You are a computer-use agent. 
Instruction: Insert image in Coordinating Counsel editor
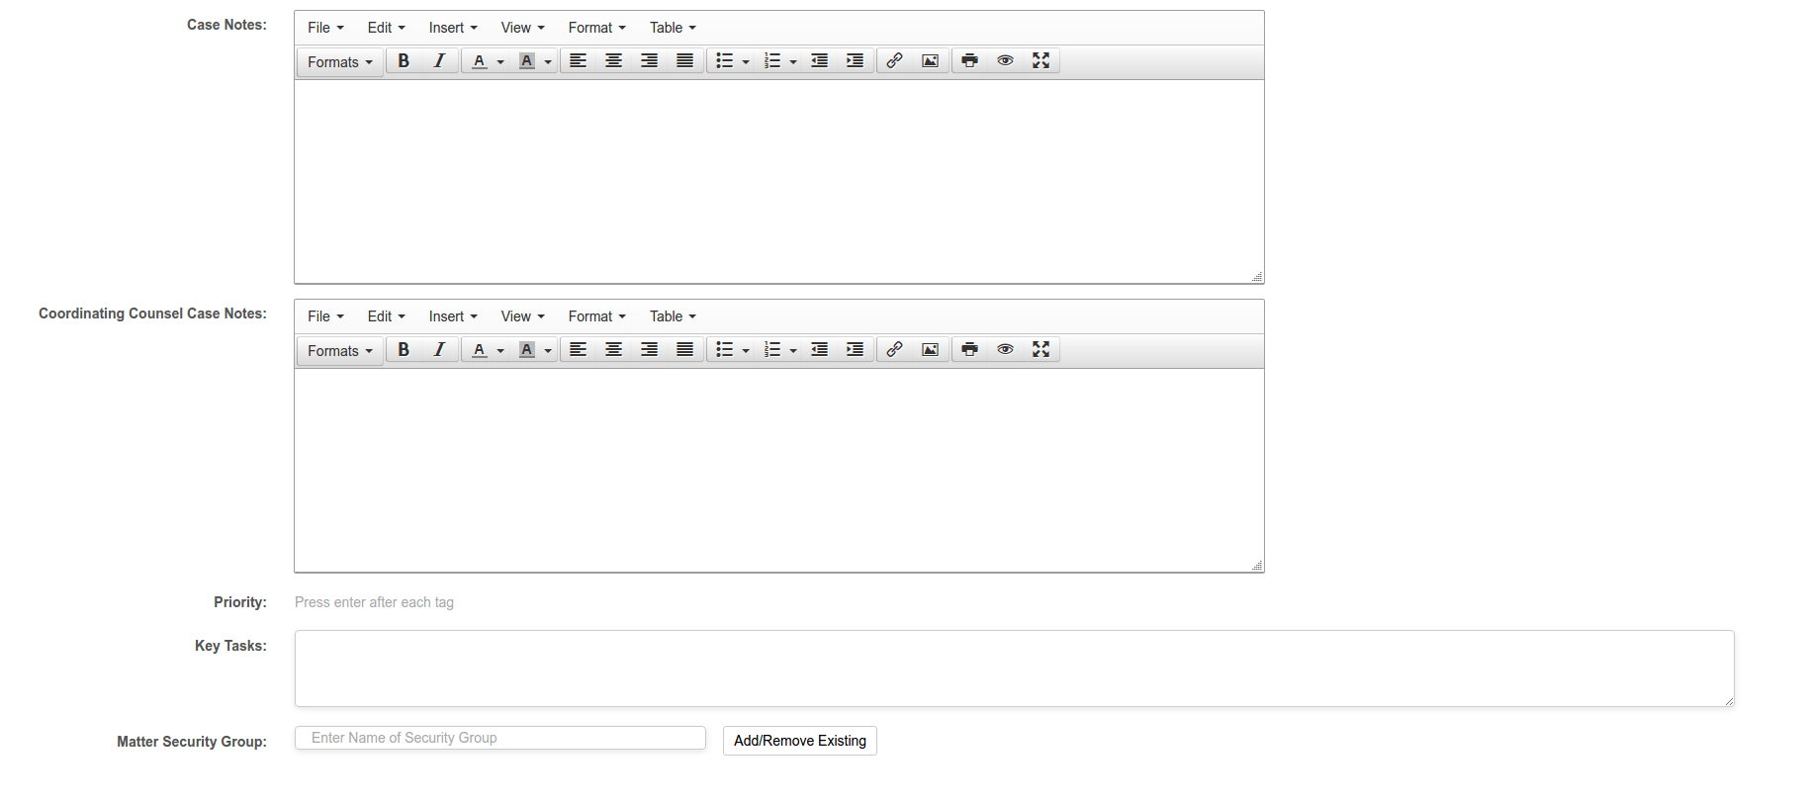click(x=931, y=350)
